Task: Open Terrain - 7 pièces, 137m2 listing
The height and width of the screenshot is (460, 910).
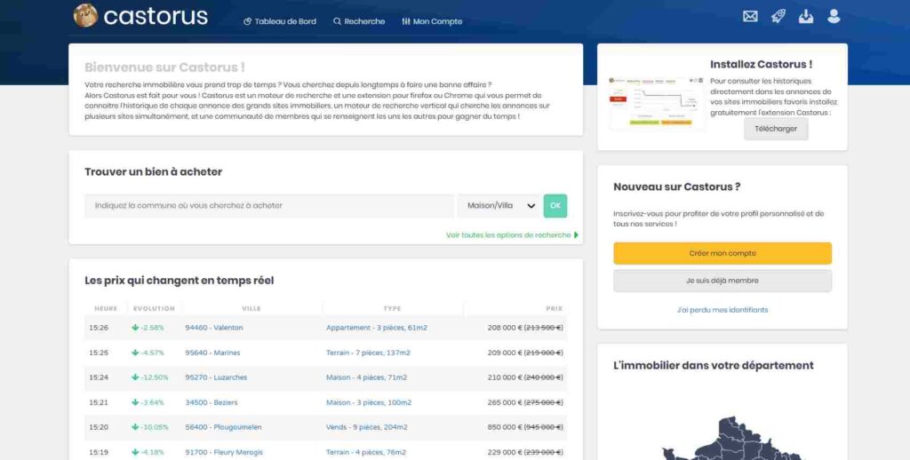Action: [x=368, y=353]
